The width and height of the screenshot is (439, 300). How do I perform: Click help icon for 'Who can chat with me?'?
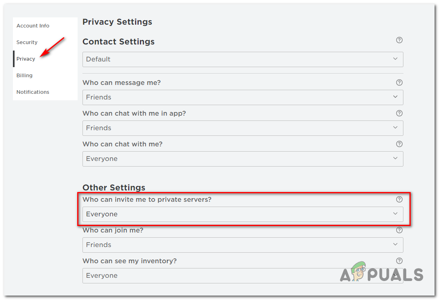click(399, 144)
